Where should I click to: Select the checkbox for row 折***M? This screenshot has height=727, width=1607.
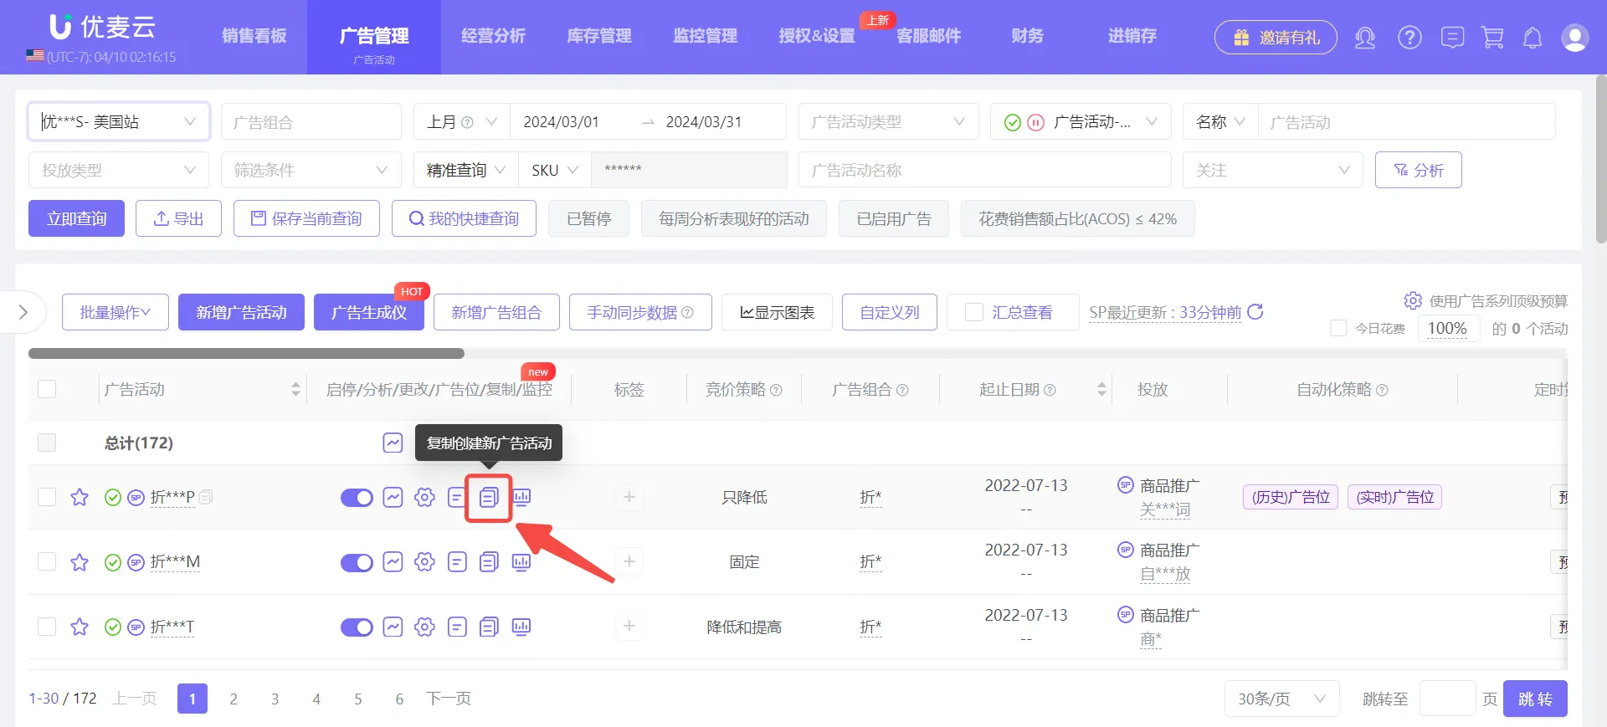(x=47, y=562)
